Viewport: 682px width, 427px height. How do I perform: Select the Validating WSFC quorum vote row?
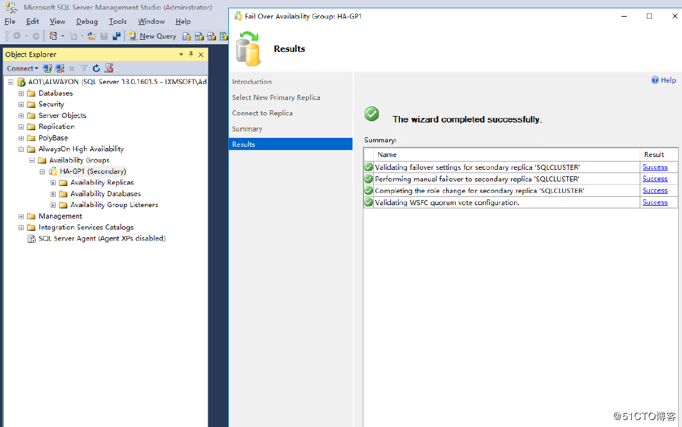(520, 203)
